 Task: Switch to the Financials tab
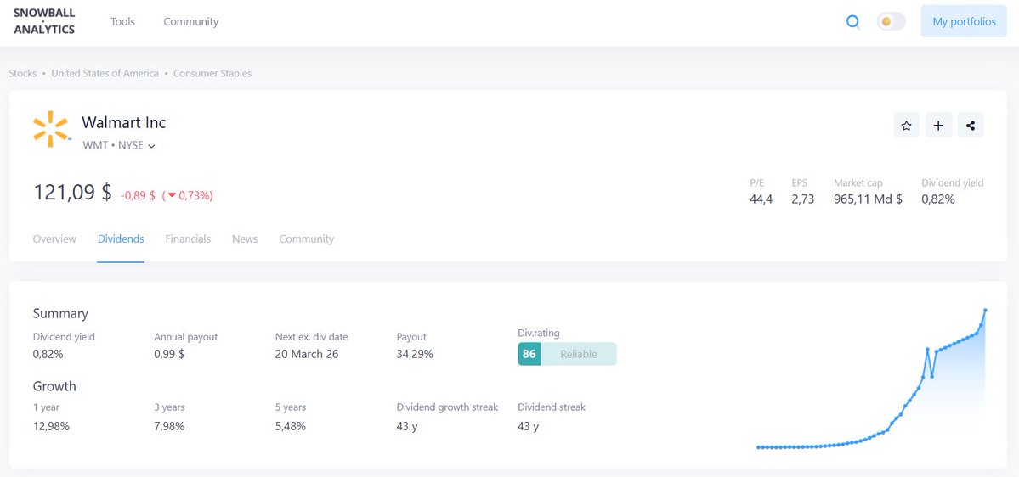point(188,238)
